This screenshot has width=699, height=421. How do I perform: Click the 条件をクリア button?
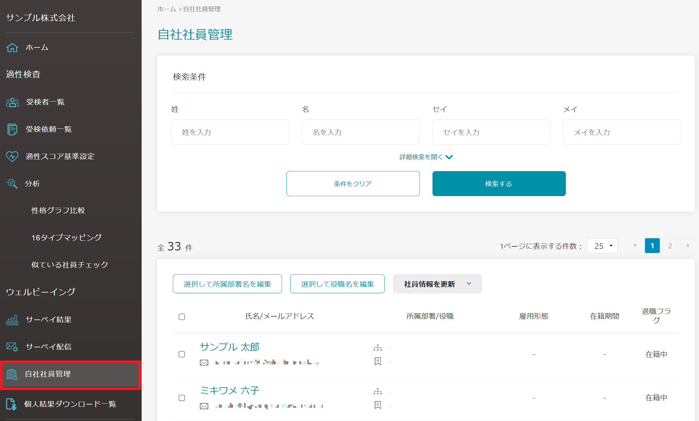[353, 183]
